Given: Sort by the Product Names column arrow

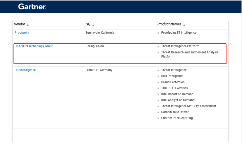Looking at the screenshot, I should (x=184, y=25).
